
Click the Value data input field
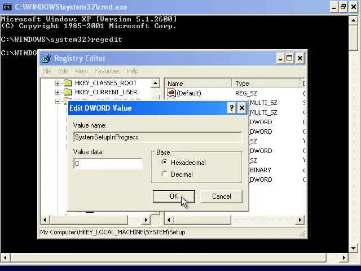point(108,164)
